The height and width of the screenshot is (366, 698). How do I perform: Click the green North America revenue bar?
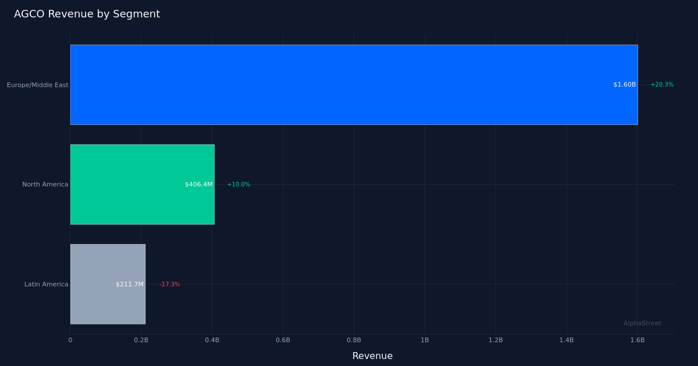(143, 184)
